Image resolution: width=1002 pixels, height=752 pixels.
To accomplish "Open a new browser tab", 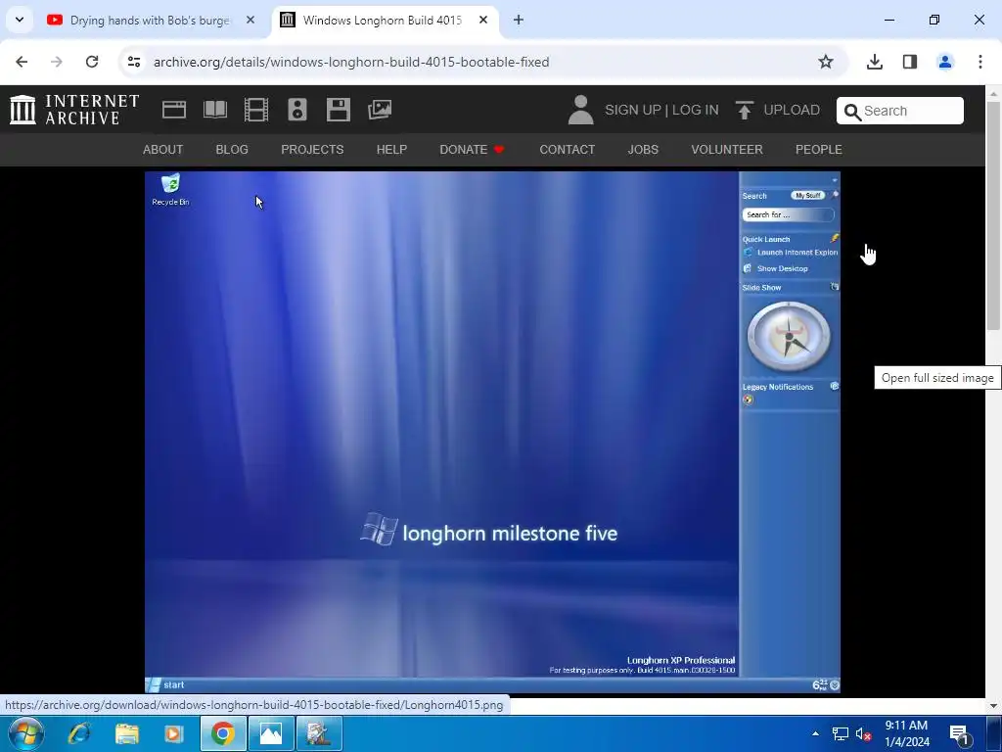I will [519, 21].
